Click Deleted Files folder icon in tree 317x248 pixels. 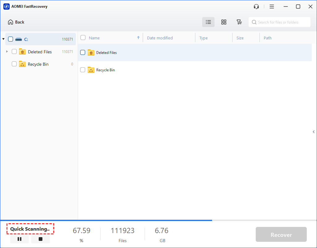tap(22, 52)
